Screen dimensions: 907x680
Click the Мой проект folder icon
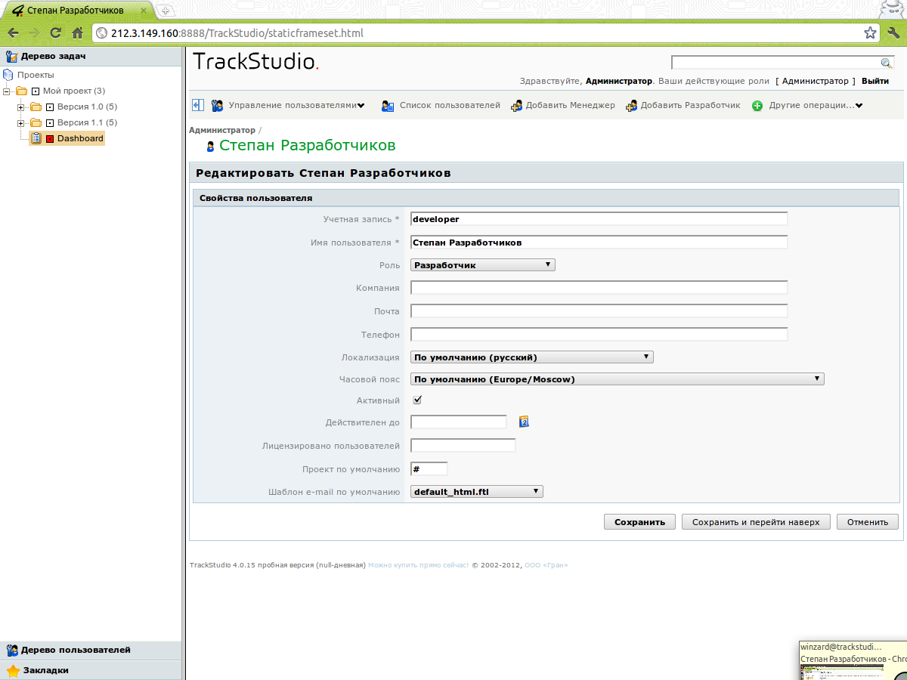tap(22, 91)
